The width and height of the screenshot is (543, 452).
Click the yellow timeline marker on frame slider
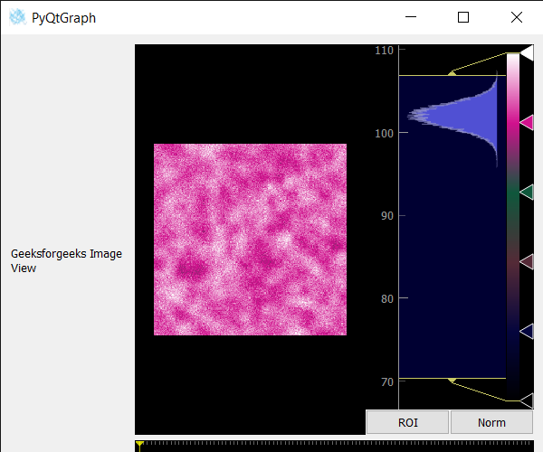[139, 446]
